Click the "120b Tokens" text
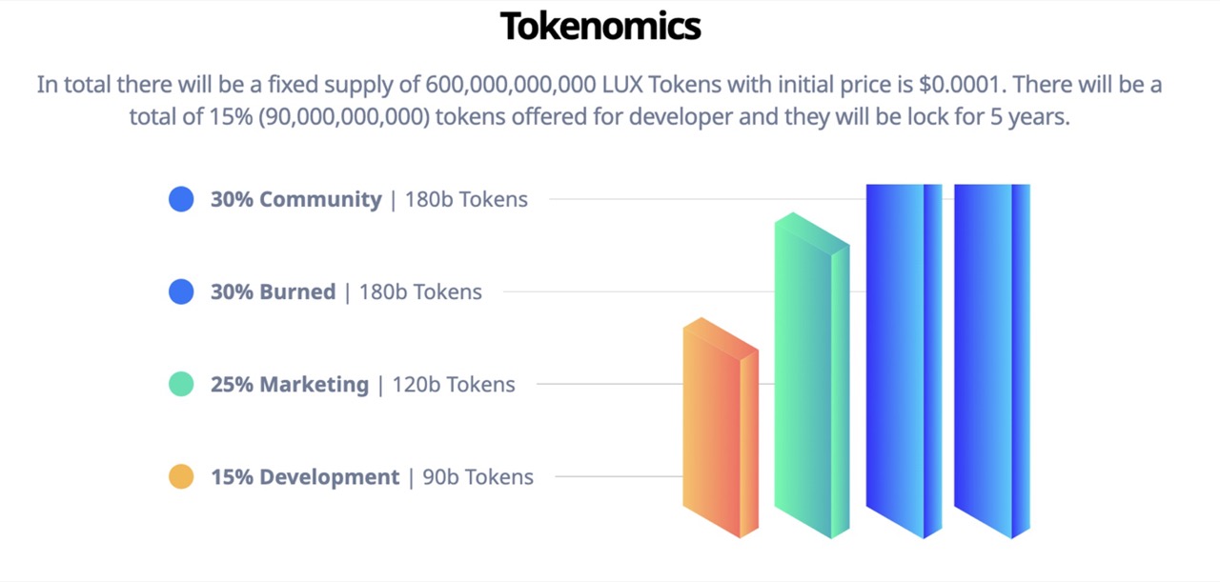Screen dimensions: 1220x582 [454, 384]
